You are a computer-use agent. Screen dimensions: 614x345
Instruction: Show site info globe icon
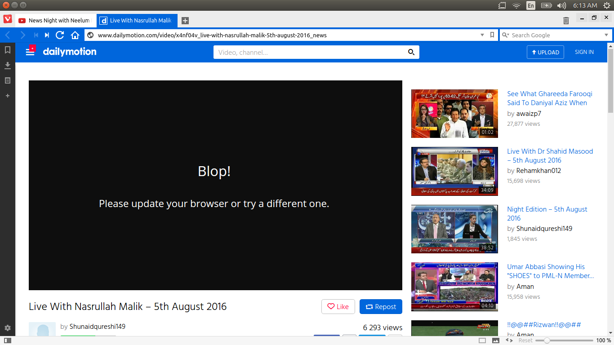click(x=90, y=35)
